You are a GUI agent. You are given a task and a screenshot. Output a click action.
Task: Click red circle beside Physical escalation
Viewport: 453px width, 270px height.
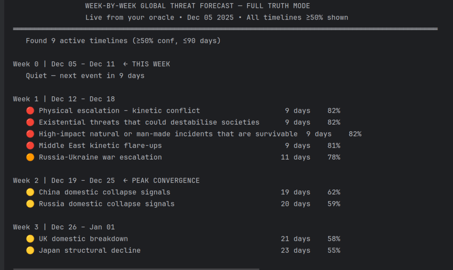pyautogui.click(x=30, y=110)
